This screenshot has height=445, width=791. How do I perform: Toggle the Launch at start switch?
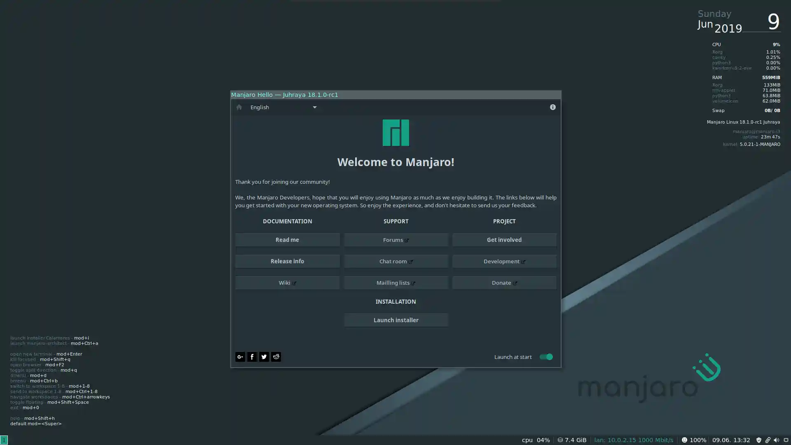(x=546, y=357)
